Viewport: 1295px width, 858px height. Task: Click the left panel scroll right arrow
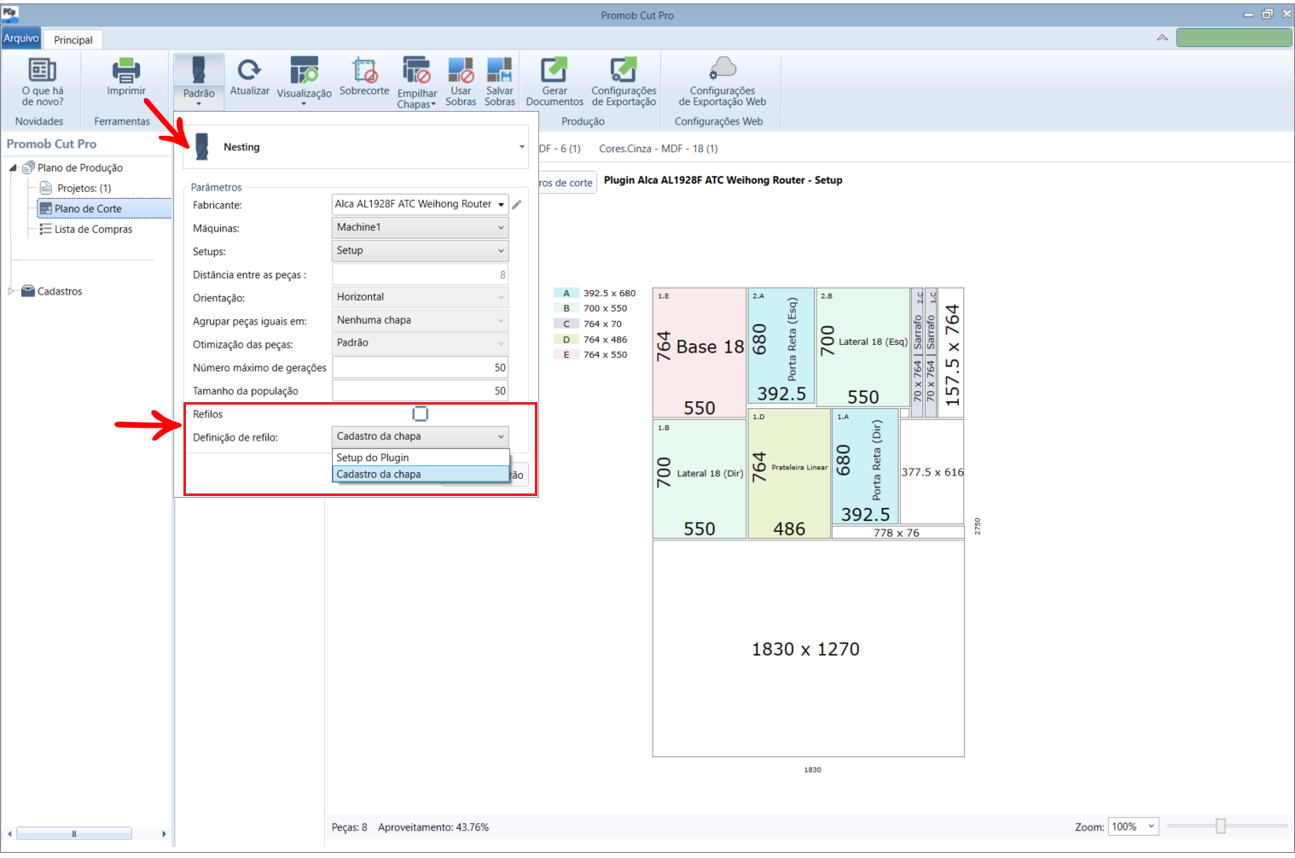click(164, 833)
